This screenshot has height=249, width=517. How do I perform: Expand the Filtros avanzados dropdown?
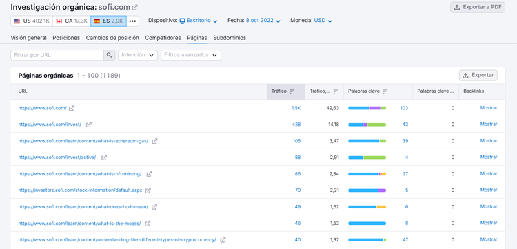[x=191, y=55]
